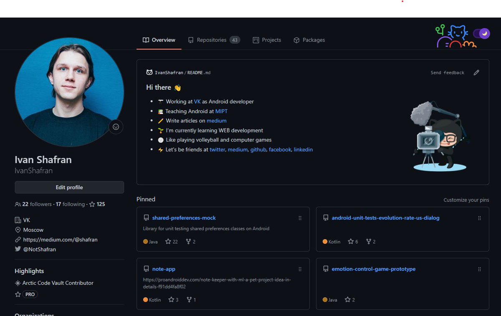Open the 22 stars of shared-preferences-mock
Image resolution: width=501 pixels, height=316 pixels.
pyautogui.click(x=172, y=242)
